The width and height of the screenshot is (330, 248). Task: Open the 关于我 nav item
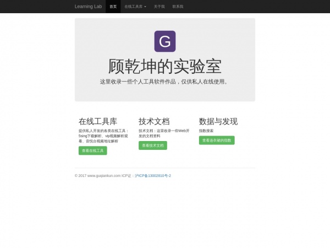click(159, 7)
